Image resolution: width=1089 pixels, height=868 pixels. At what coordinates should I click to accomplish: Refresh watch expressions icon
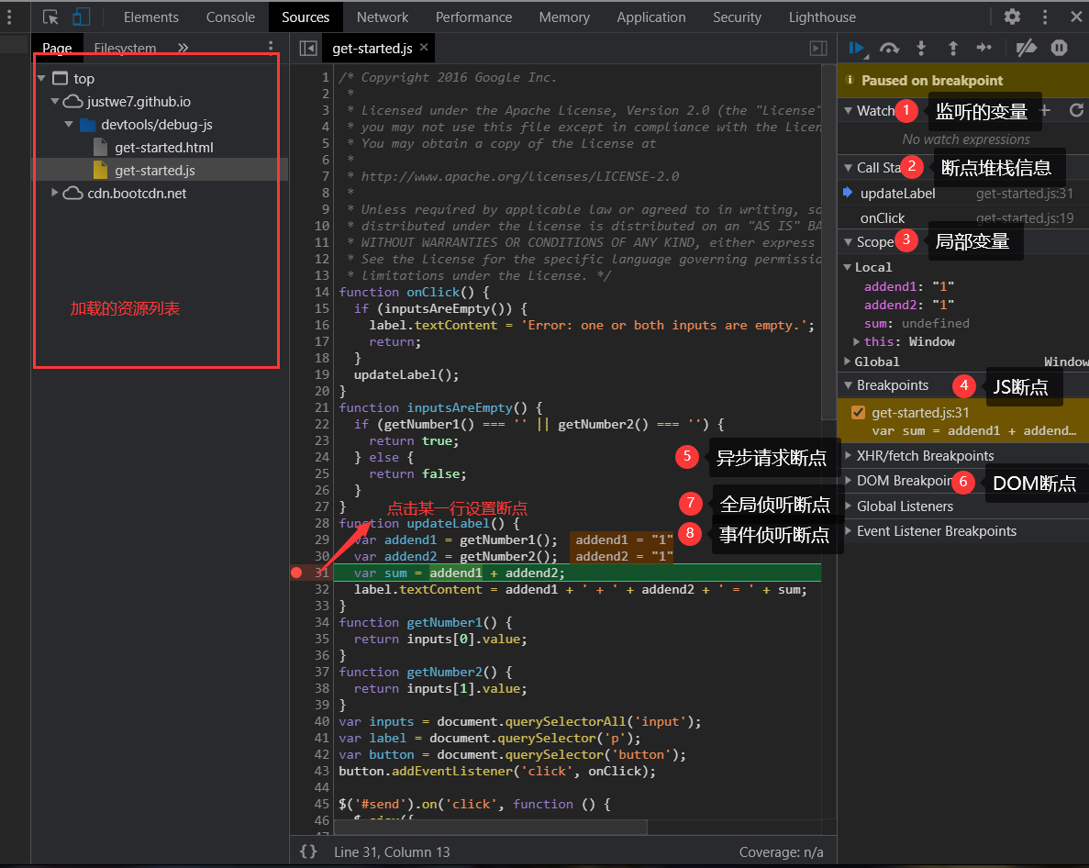(1076, 110)
